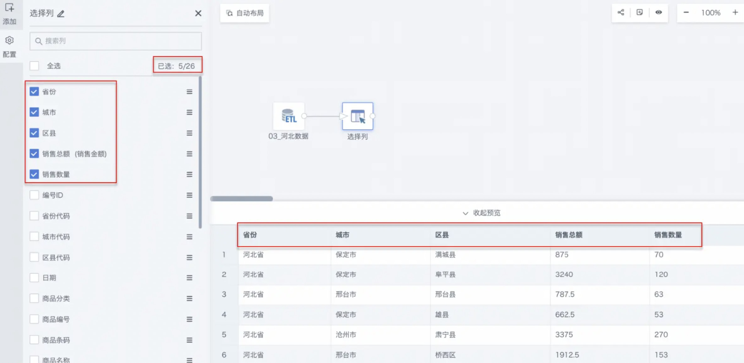Switch to the 配置 sidebar tab

click(x=9, y=47)
